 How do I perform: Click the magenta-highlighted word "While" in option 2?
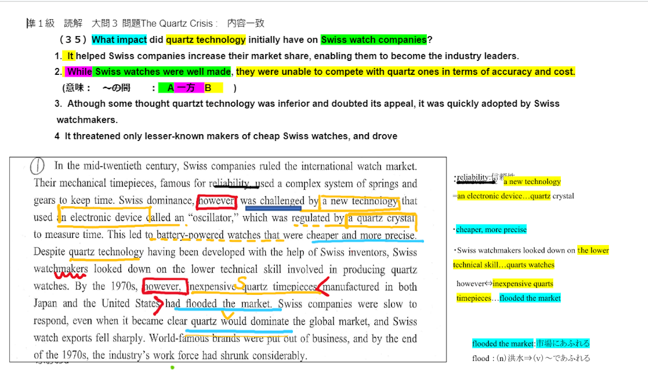pos(79,72)
